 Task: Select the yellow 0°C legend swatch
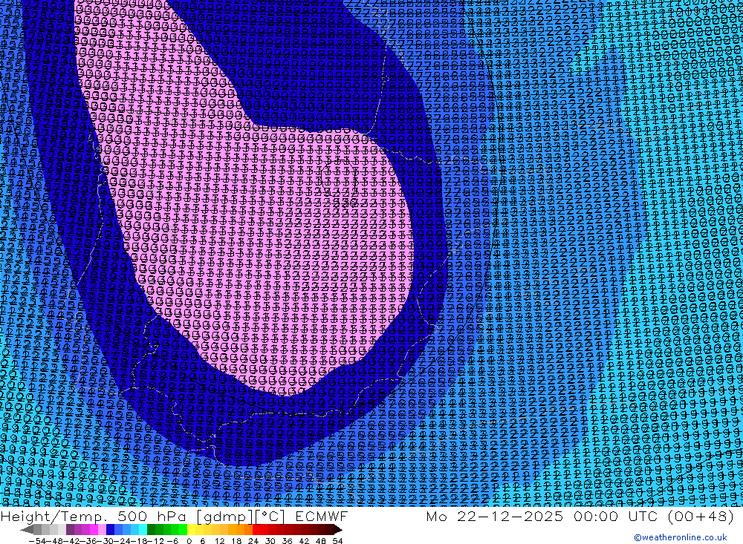point(191,529)
